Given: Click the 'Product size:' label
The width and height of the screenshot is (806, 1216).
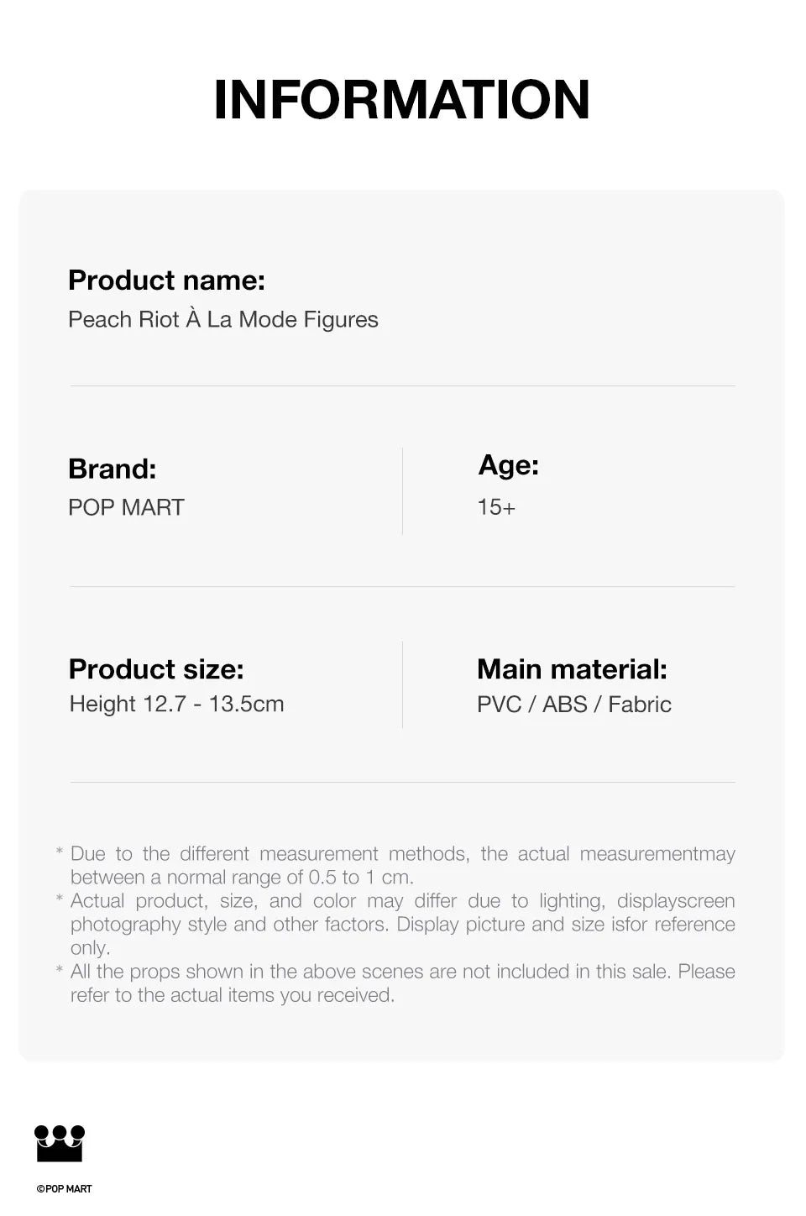Looking at the screenshot, I should coord(156,669).
